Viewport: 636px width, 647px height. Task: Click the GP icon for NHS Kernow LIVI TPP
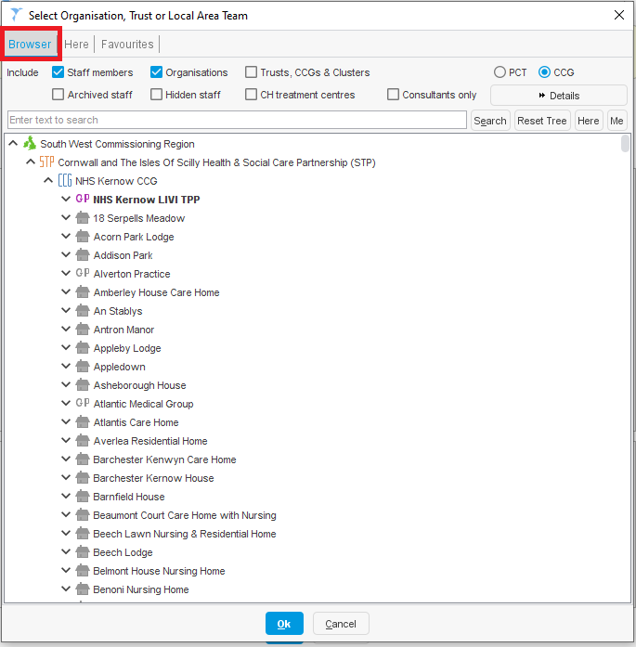(x=83, y=200)
